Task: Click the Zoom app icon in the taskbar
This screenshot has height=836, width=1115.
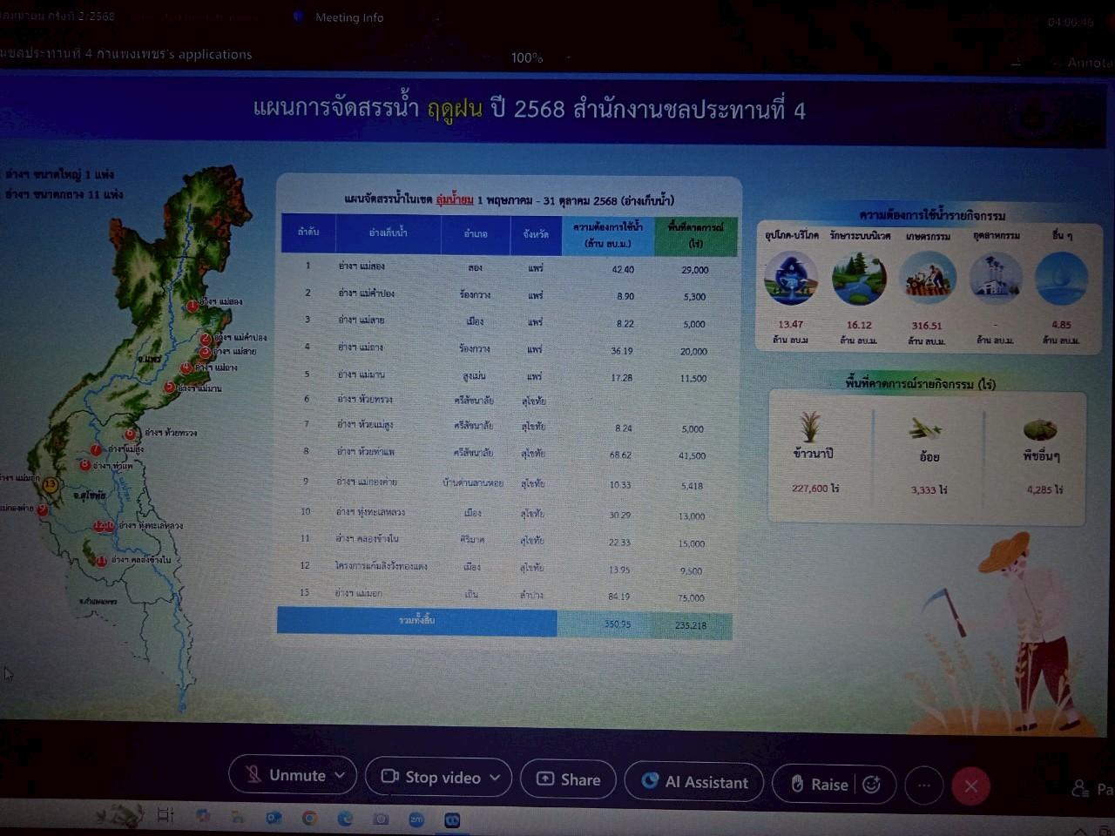Action: click(417, 819)
